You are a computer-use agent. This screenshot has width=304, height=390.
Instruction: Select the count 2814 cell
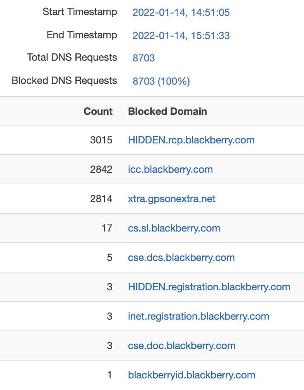[101, 199]
